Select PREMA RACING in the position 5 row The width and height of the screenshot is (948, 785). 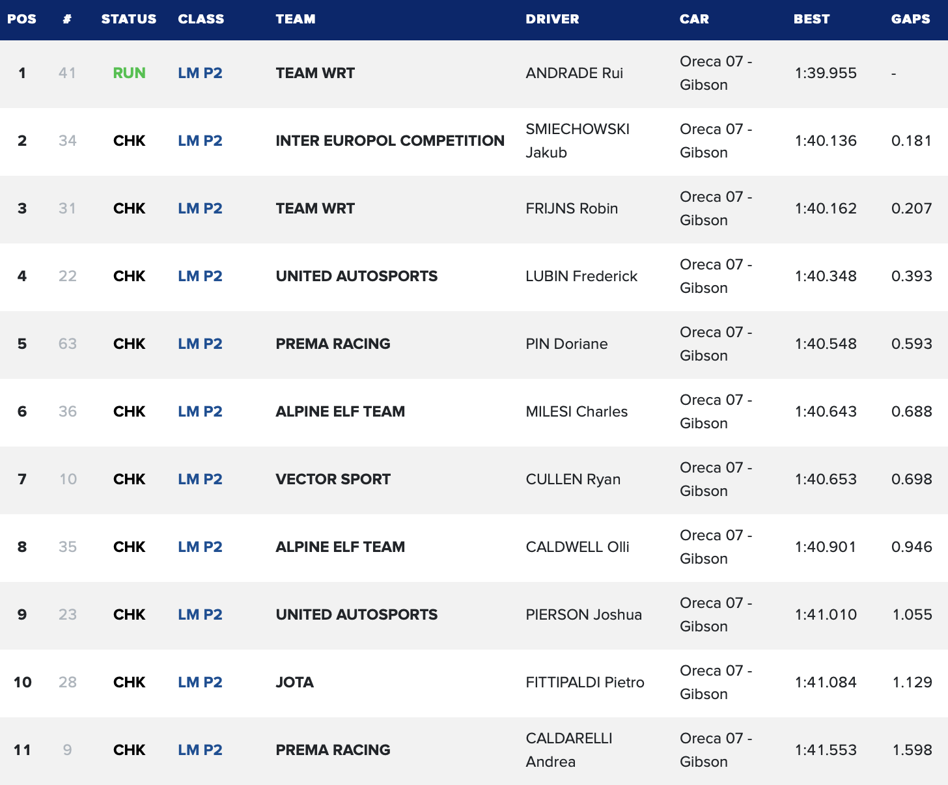[333, 344]
